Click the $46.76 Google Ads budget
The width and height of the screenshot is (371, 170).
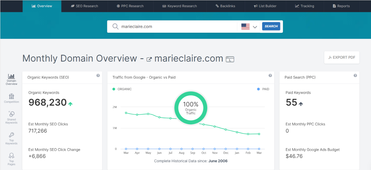[x=294, y=156]
